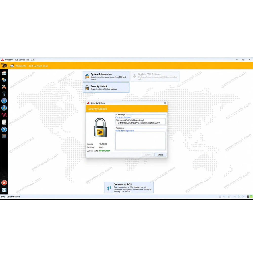Click the JCB logo in orange header
The width and height of the screenshot is (253, 253).
4,66
